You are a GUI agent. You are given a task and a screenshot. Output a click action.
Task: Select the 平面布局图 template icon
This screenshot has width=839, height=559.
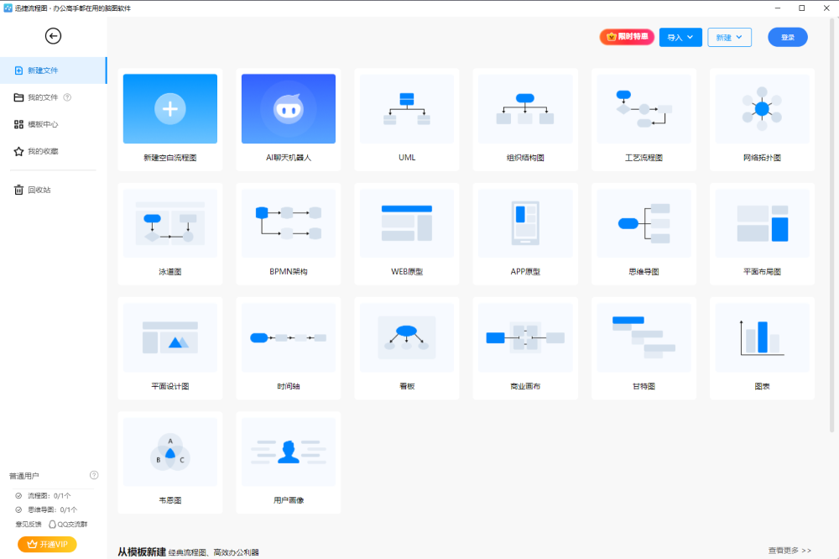pos(762,222)
